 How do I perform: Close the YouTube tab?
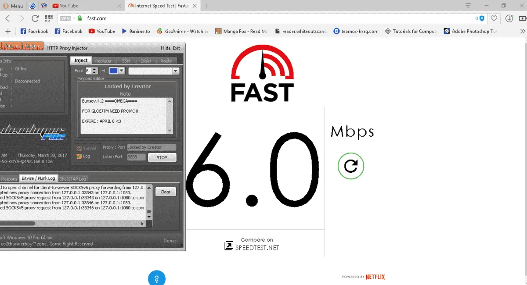119,6
